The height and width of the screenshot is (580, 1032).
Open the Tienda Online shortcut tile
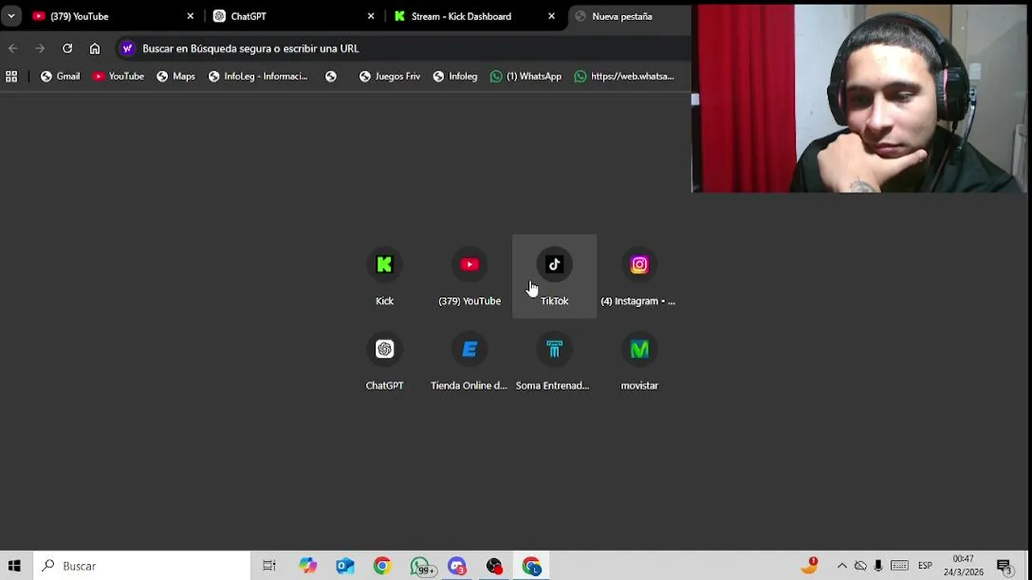(469, 361)
